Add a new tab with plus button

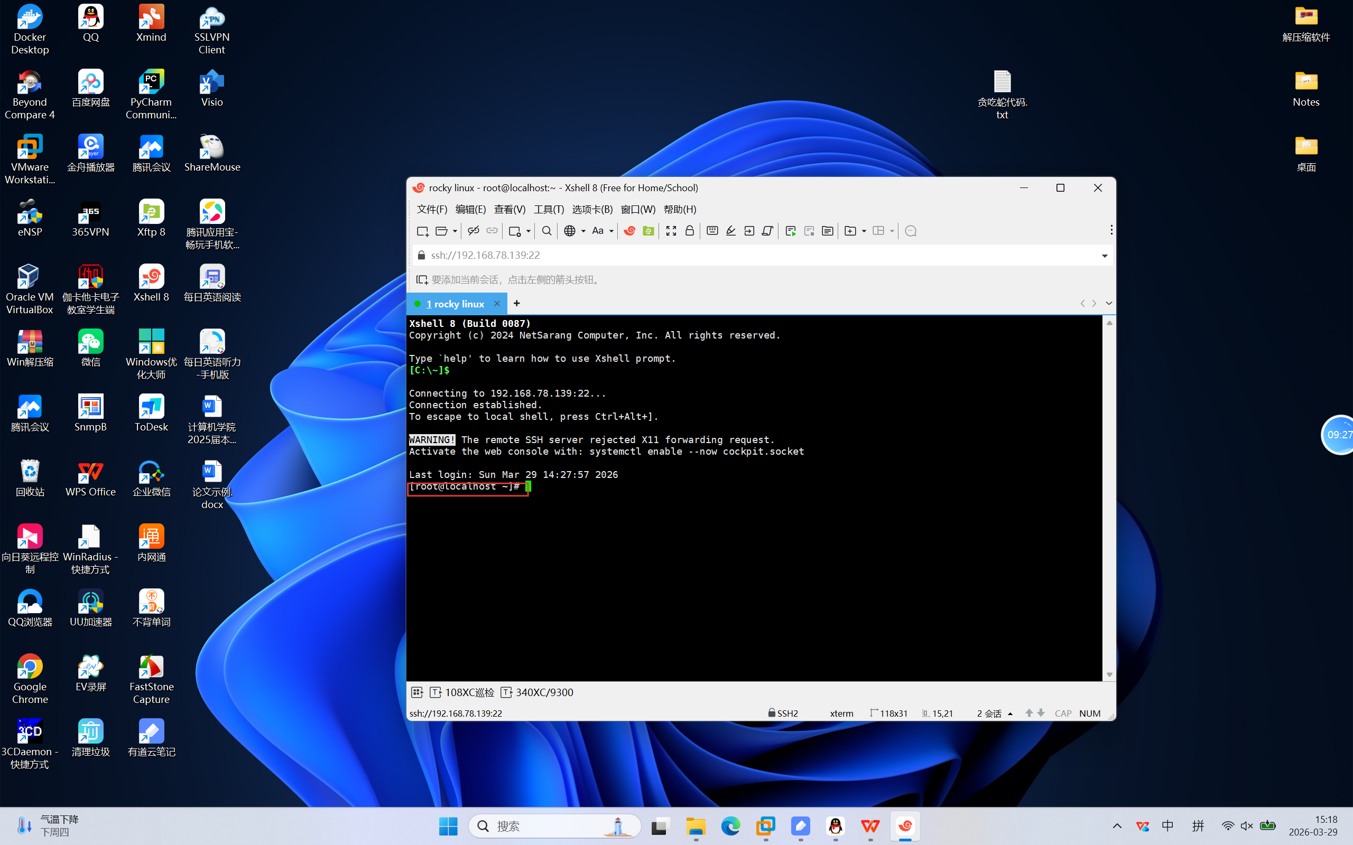pyautogui.click(x=516, y=304)
